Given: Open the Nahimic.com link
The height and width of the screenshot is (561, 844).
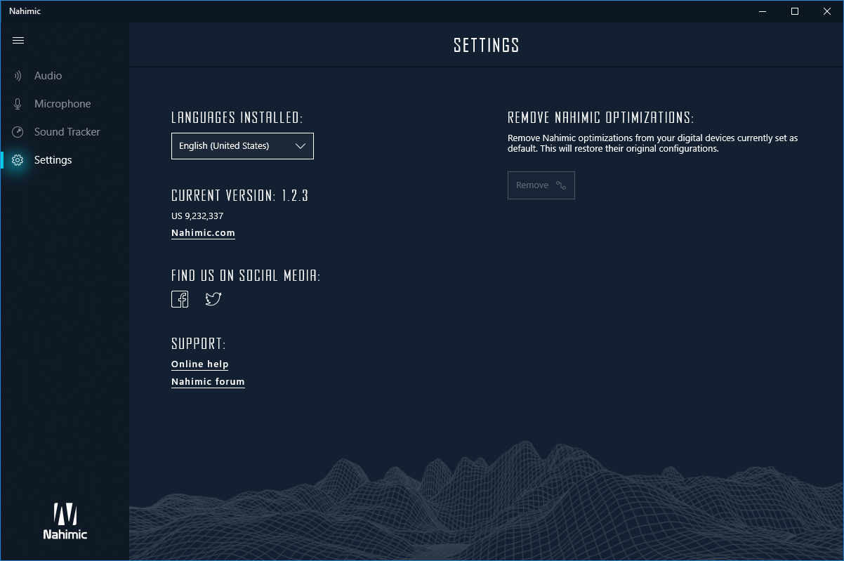Looking at the screenshot, I should pos(203,233).
